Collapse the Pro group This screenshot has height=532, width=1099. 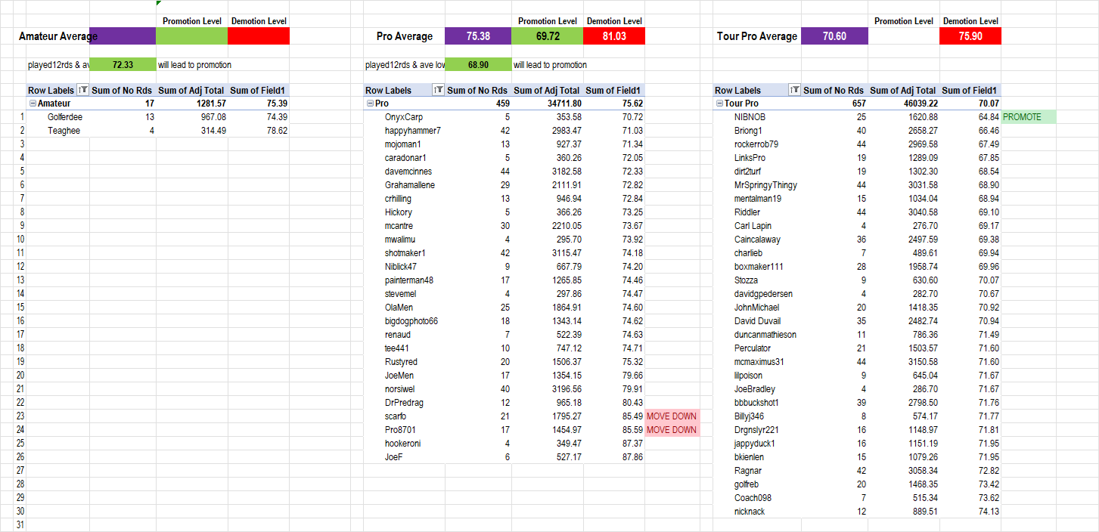(x=370, y=104)
